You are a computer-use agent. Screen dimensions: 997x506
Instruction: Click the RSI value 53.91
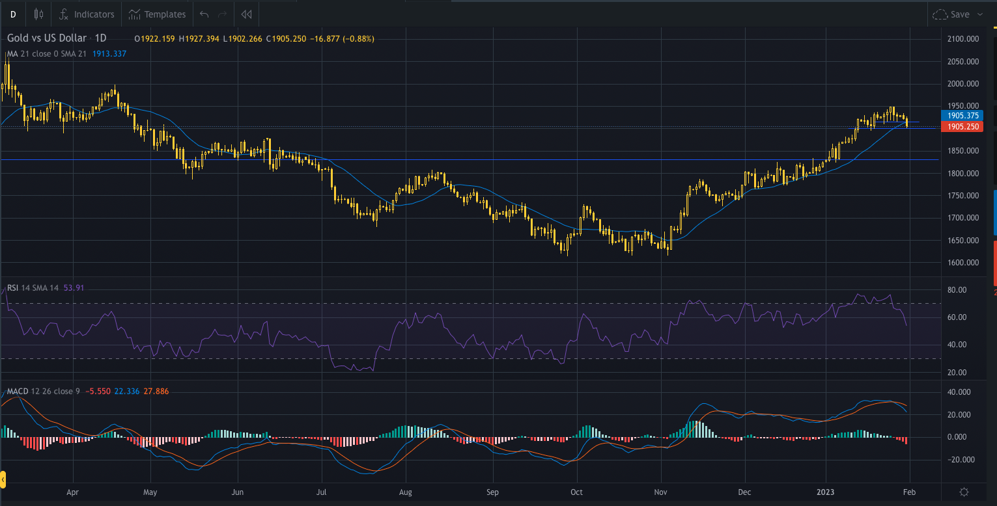74,287
